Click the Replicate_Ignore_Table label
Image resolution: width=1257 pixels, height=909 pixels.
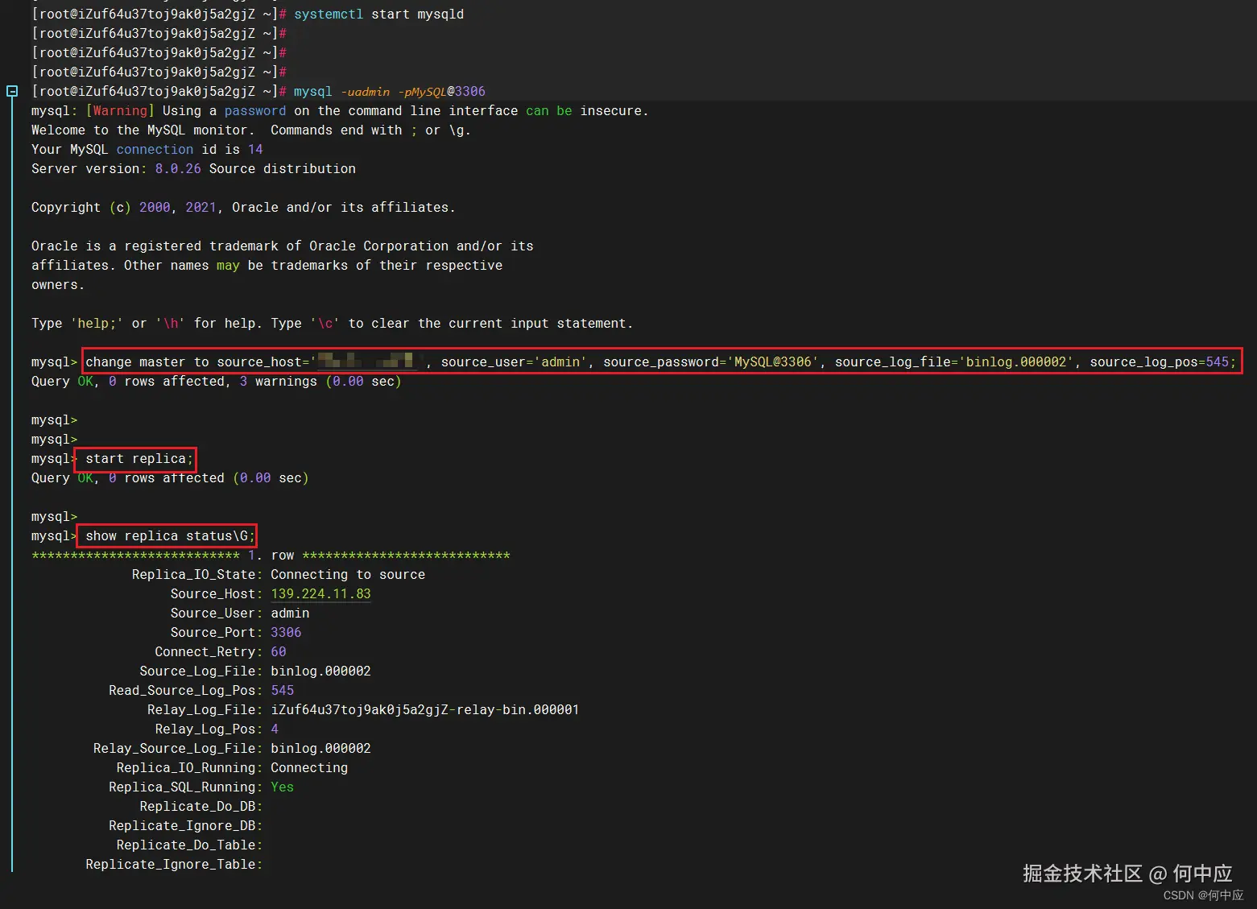click(175, 865)
